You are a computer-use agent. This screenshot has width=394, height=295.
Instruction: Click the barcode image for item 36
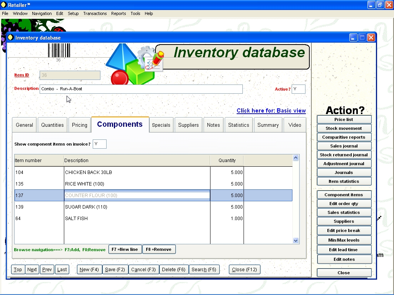58,50
